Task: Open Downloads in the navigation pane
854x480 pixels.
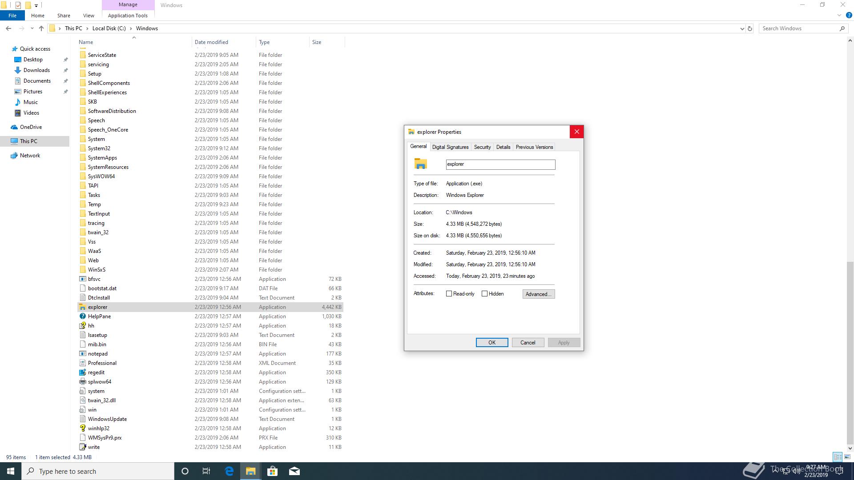Action: coord(36,70)
